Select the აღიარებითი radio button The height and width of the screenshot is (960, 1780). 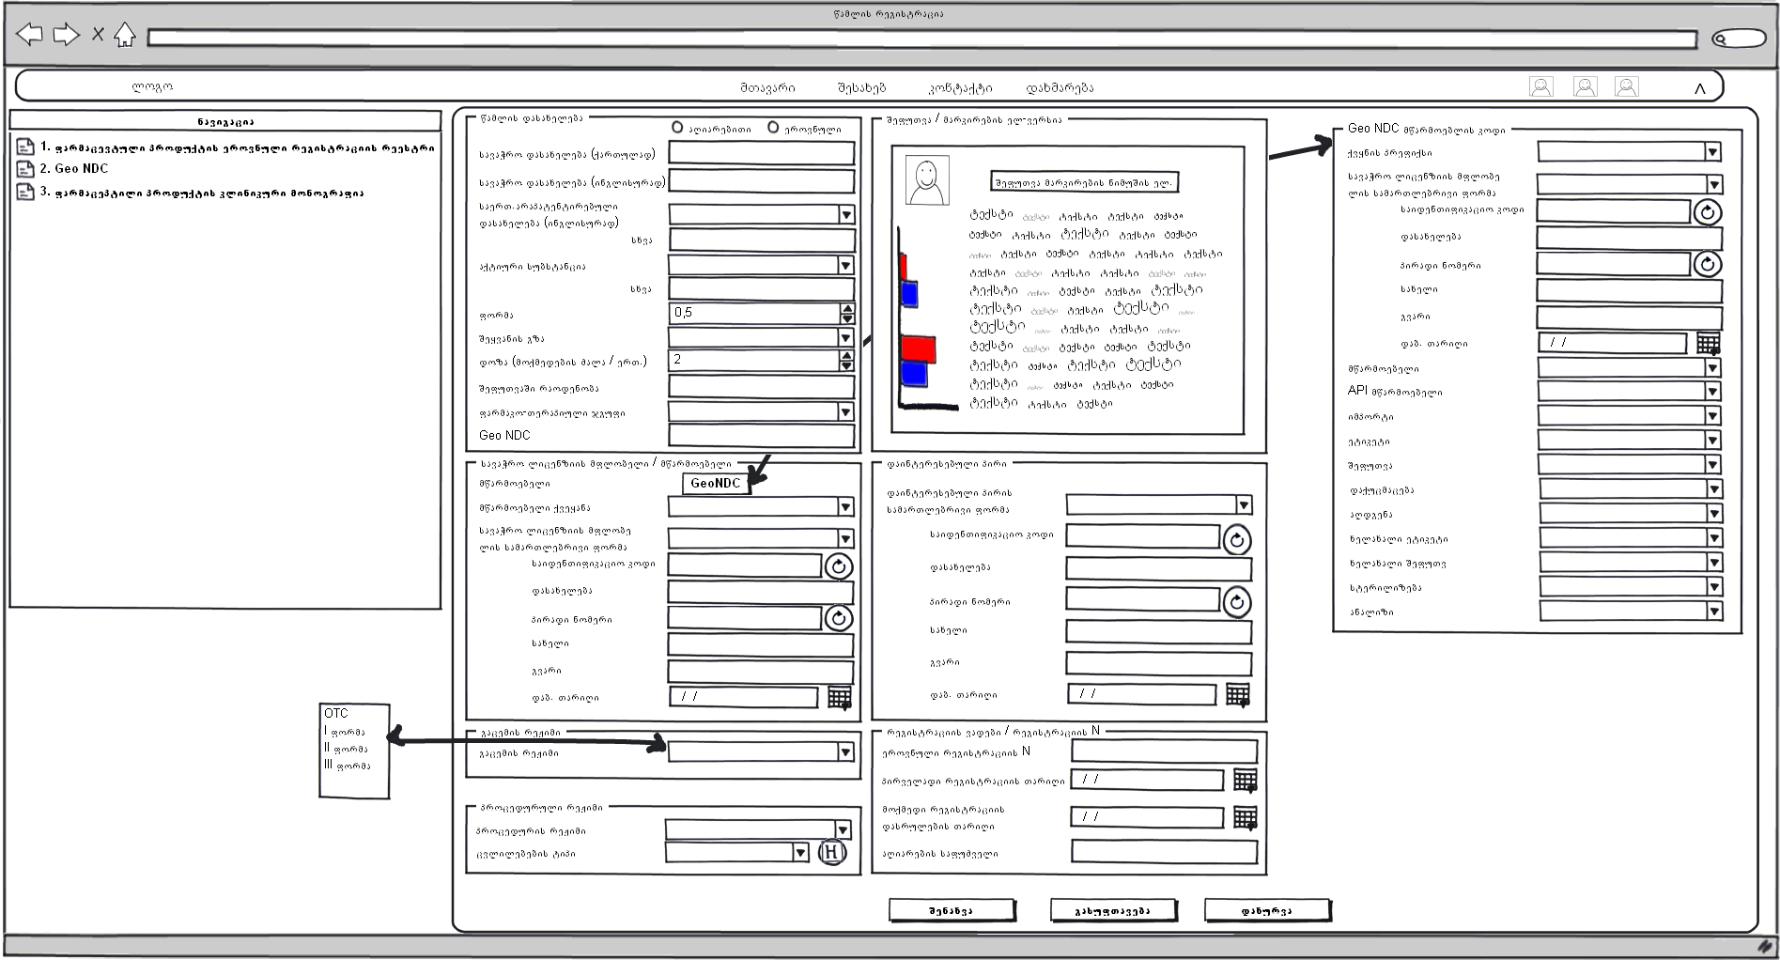677,128
